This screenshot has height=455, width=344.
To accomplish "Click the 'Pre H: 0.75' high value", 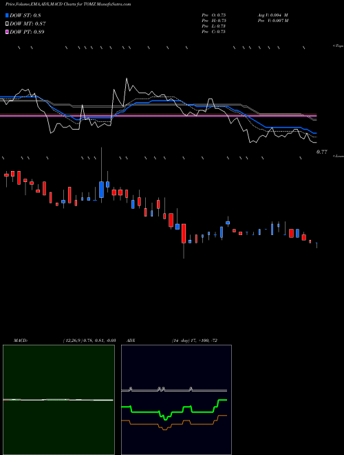I will (x=214, y=21).
